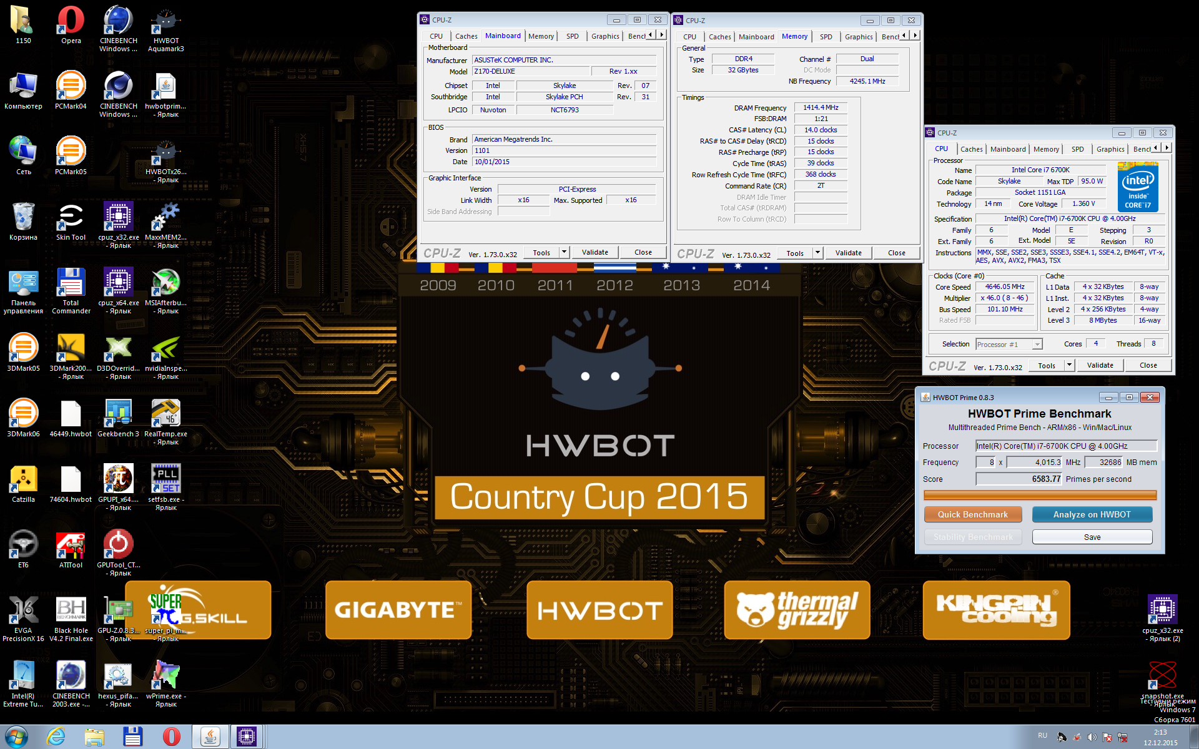Open ATITool desktop icon
Screen dimensions: 1199x749
coord(71,549)
